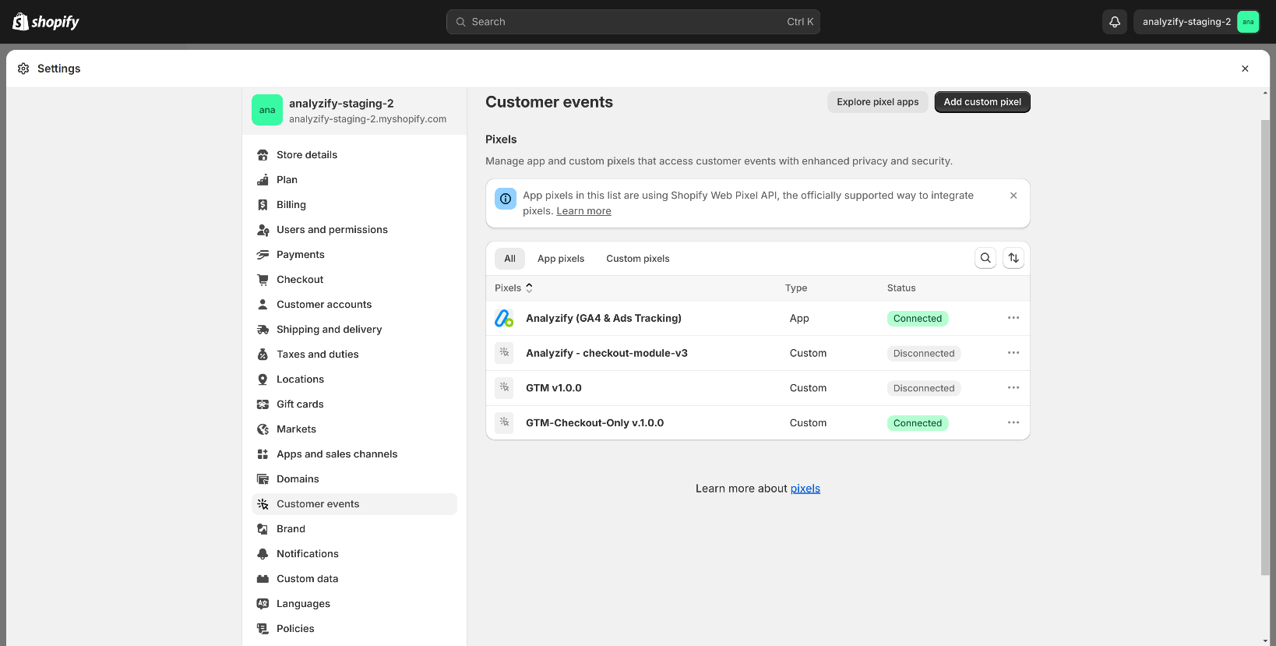Open the GTM-Checkout-Only v.1.0.0 actions menu
The height and width of the screenshot is (646, 1276).
(1013, 422)
